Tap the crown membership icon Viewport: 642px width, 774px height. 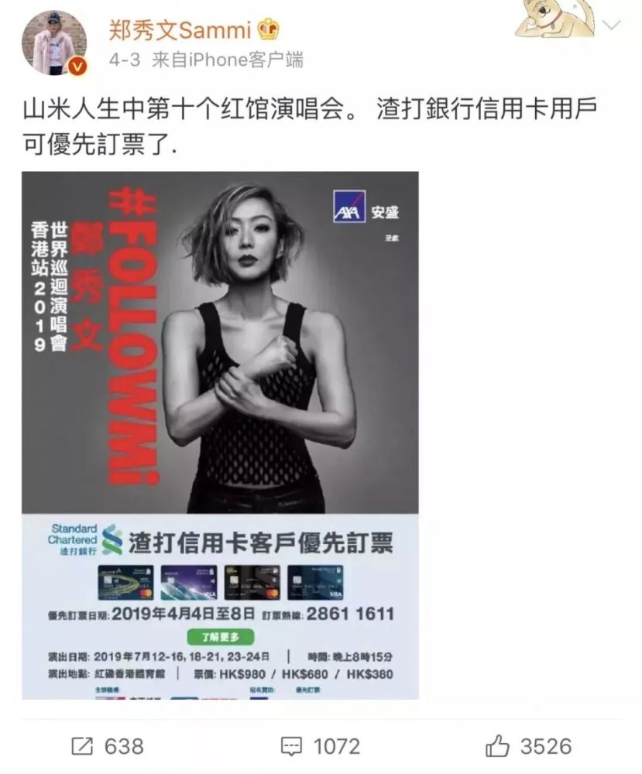(x=270, y=29)
